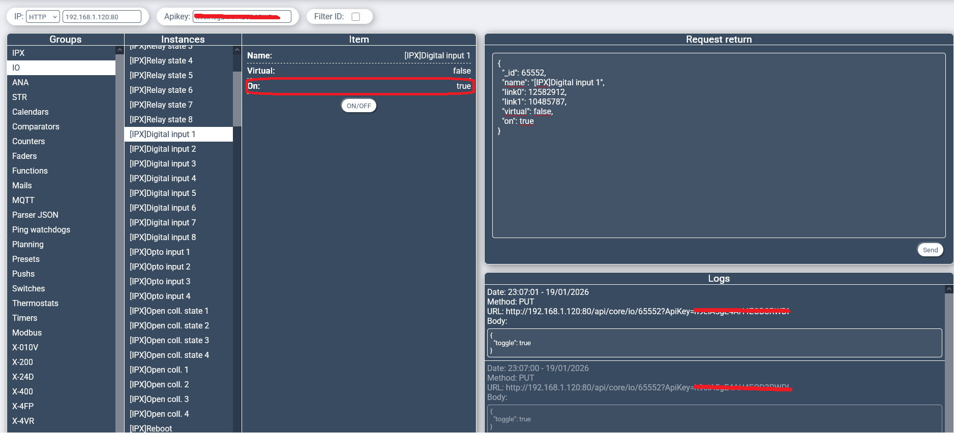Click the Instances list scroll-up arrow

(x=237, y=50)
